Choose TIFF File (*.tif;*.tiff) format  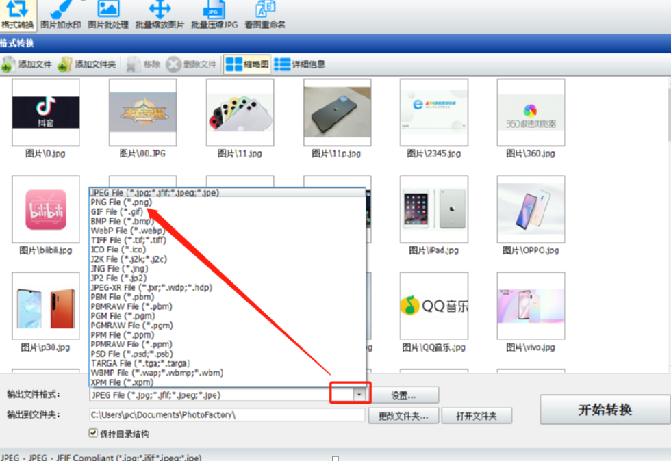coord(227,240)
